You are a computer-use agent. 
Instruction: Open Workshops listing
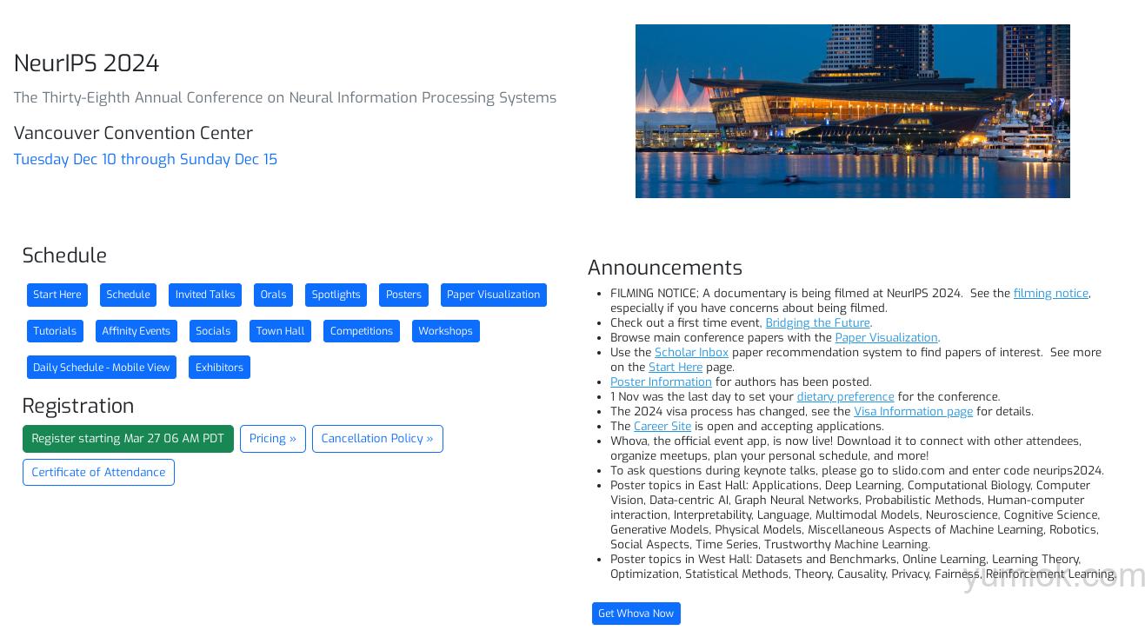coord(445,331)
